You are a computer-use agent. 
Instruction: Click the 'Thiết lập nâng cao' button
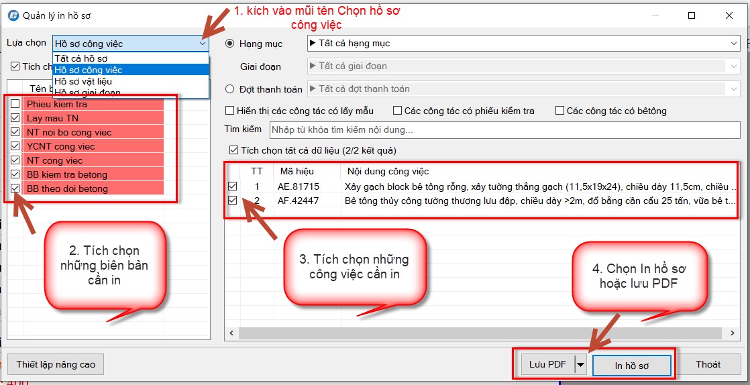pos(56,365)
